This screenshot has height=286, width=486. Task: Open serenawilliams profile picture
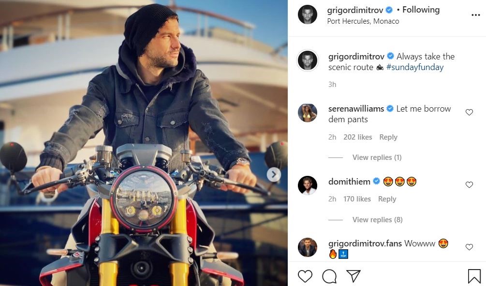pos(308,113)
